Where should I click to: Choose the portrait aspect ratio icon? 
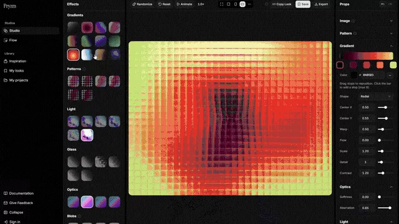pos(236,4)
